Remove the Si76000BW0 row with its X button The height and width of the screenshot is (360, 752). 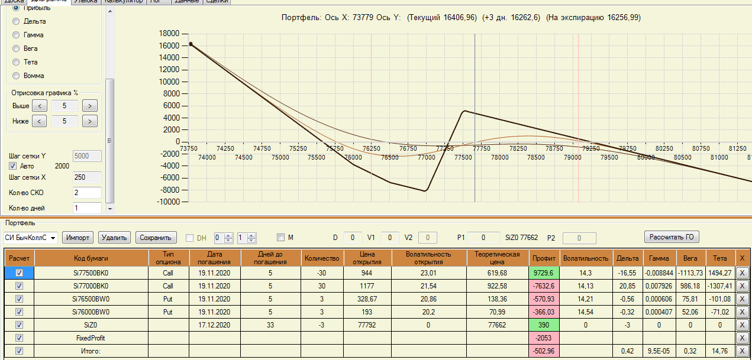[742, 312]
